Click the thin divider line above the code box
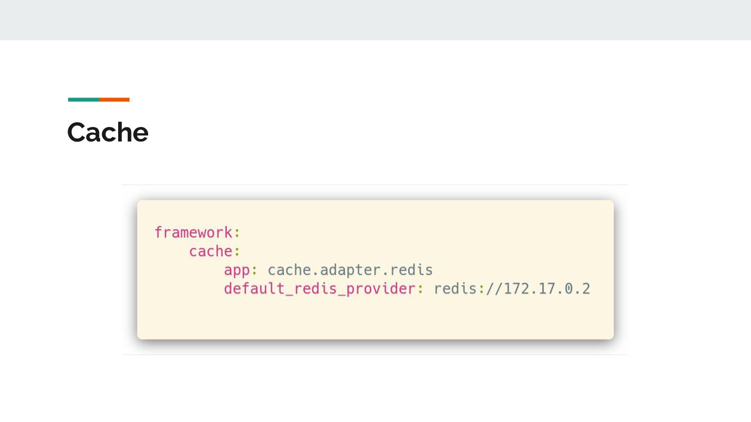The width and height of the screenshot is (751, 422). tap(375, 185)
